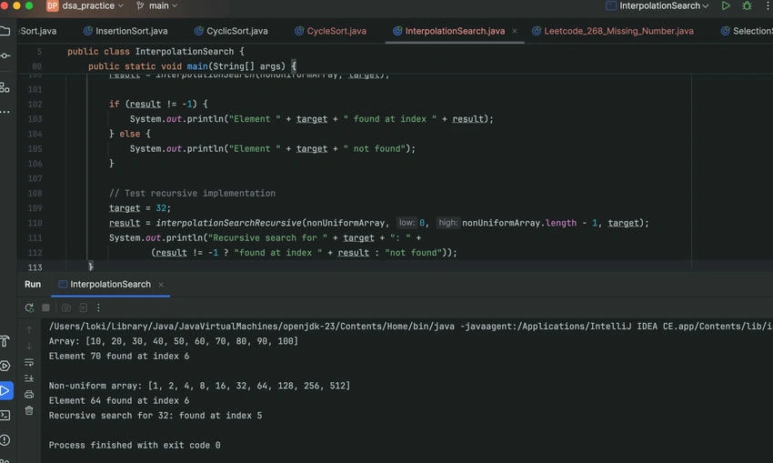The height and width of the screenshot is (463, 773).
Task: Click the down arrow in console gutter
Action: [x=29, y=346]
